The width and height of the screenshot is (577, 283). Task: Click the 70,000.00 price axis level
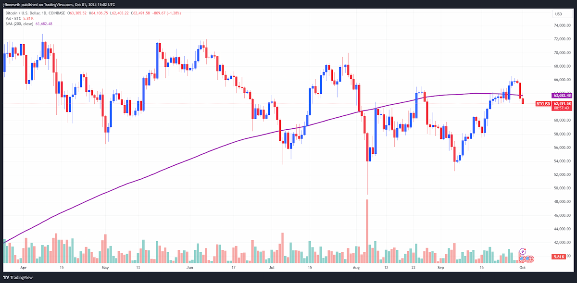pyautogui.click(x=562, y=52)
